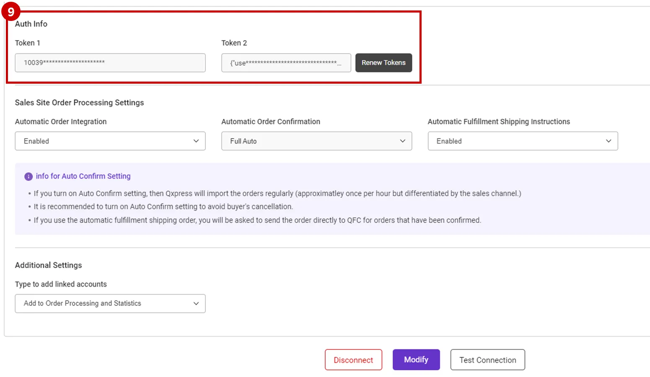Click the Additional Settings section heading

(48, 265)
